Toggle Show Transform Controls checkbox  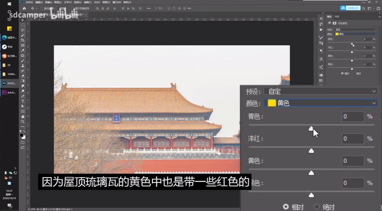tap(72, 8)
